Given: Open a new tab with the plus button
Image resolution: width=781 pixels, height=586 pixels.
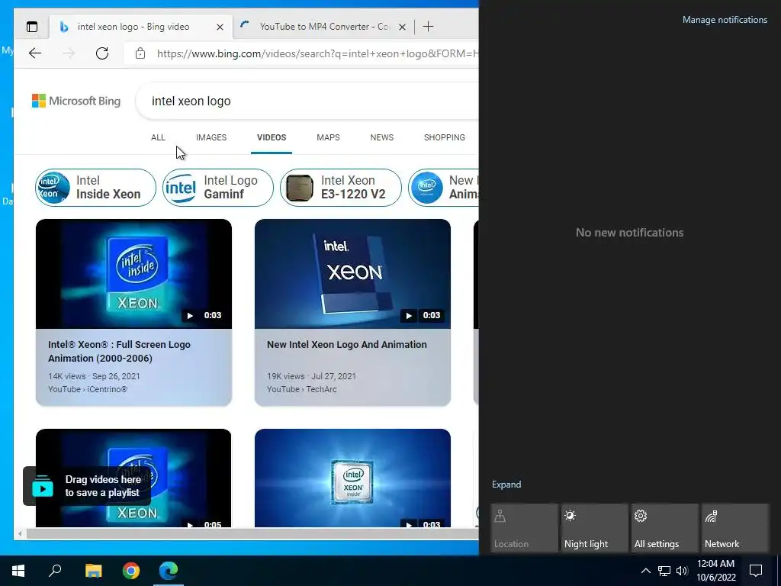Looking at the screenshot, I should click(428, 27).
